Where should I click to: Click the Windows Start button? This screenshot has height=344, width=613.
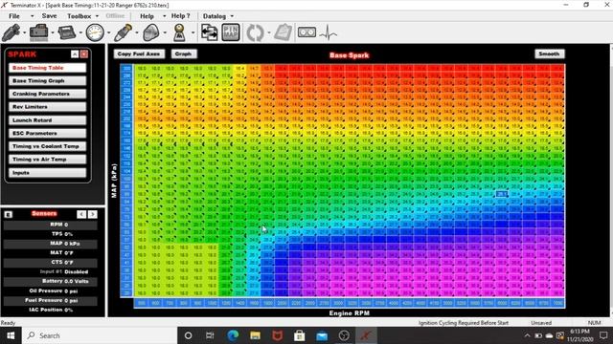(11, 335)
